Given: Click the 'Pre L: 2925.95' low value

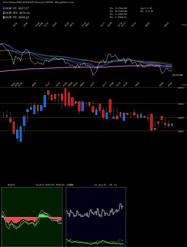Looking at the screenshot, I should pos(118,14).
